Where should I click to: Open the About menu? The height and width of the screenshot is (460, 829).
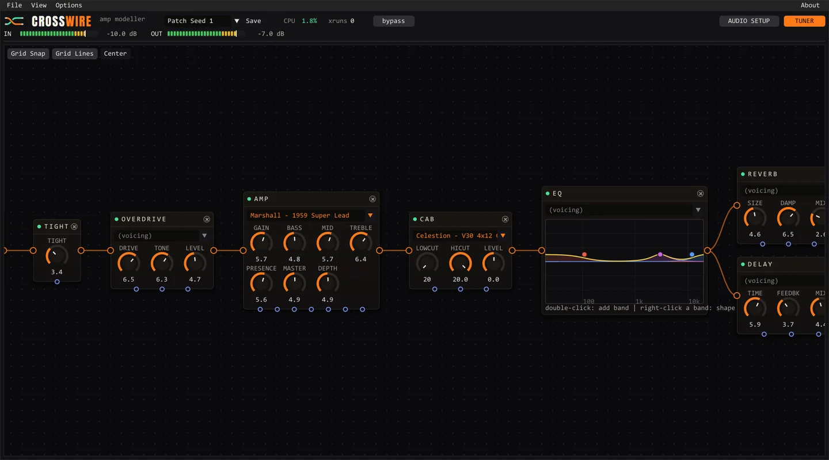(810, 5)
